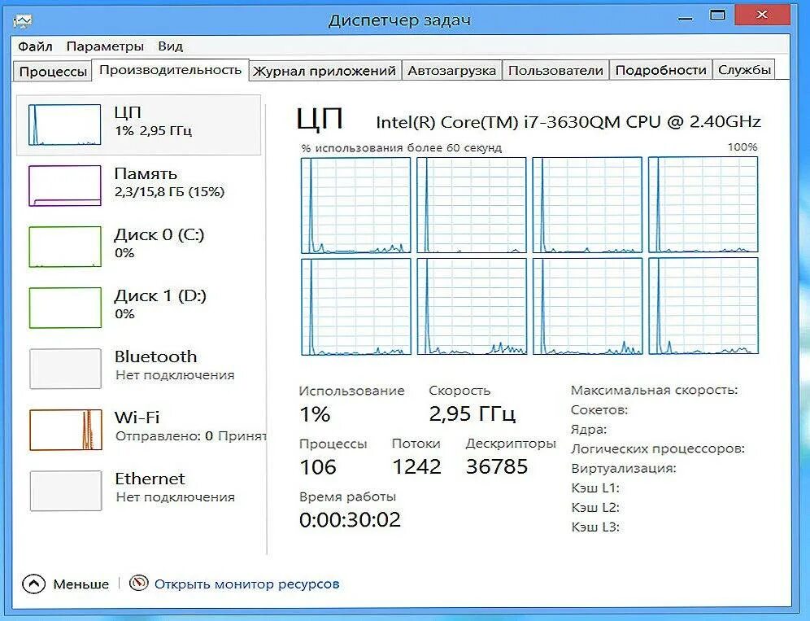810x621 pixels.
Task: Maximize the Диспетчер задач window
Action: [x=717, y=15]
